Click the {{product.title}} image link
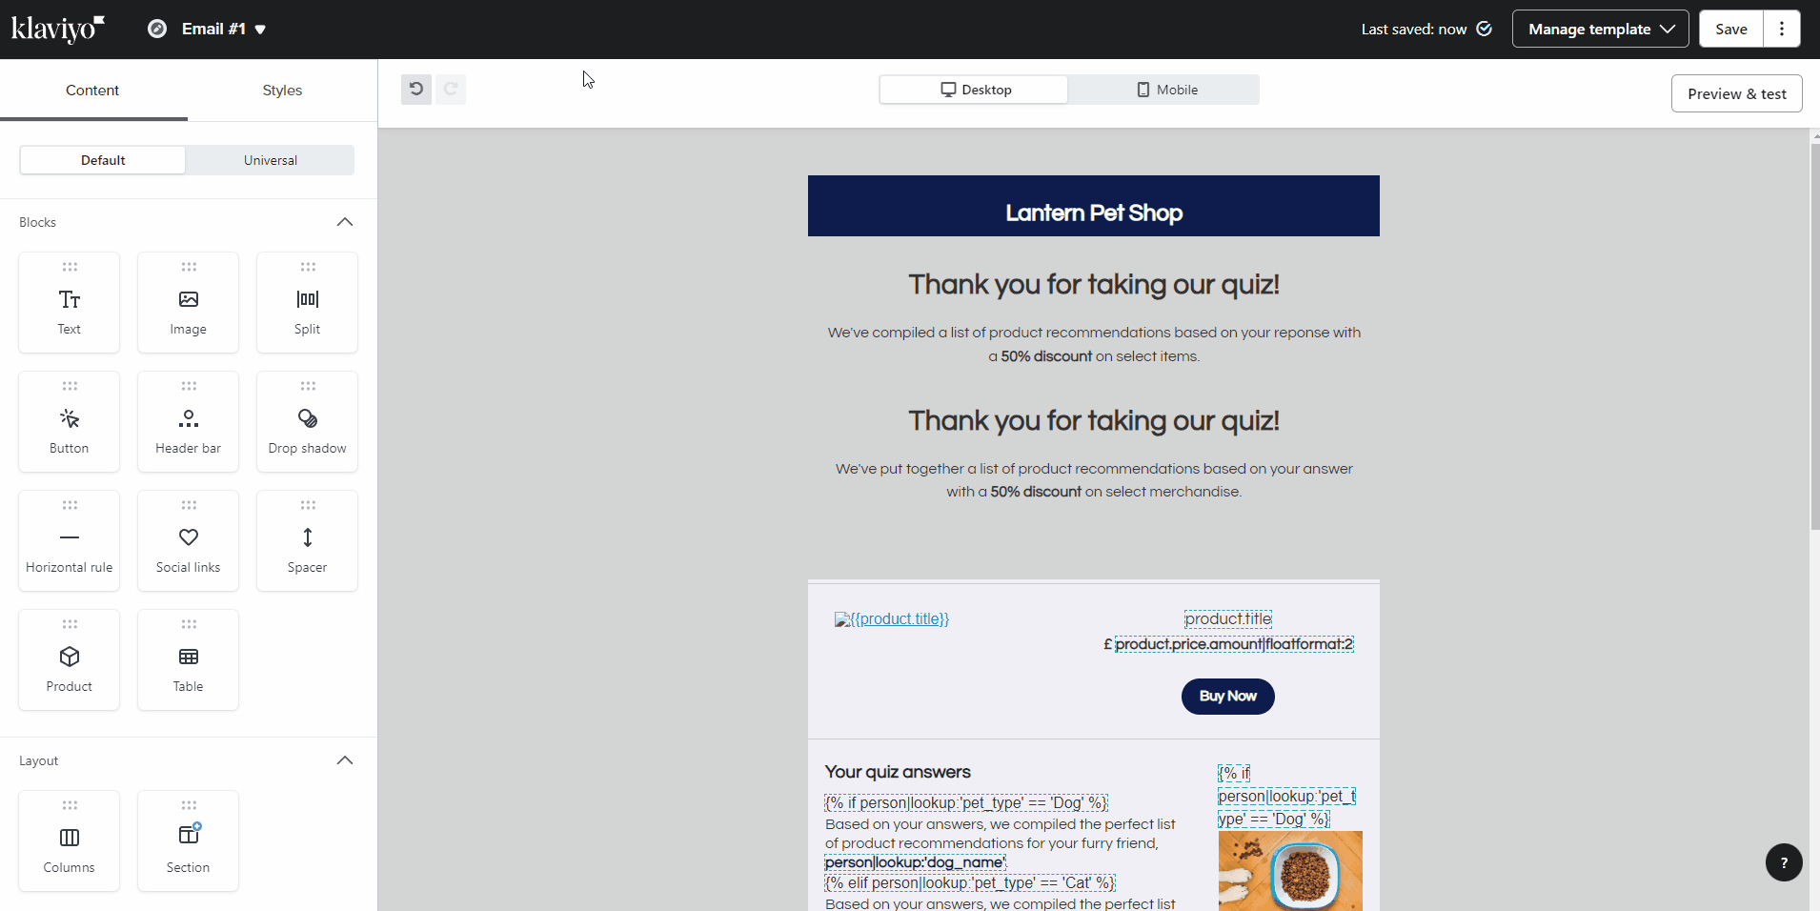This screenshot has height=911, width=1820. (x=892, y=619)
